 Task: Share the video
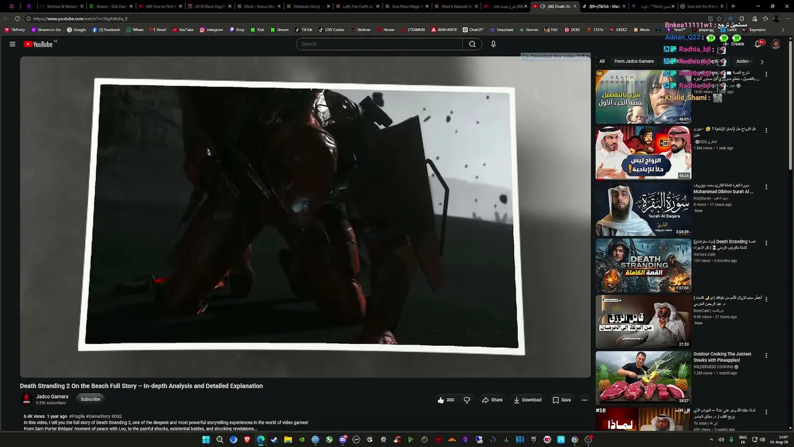click(493, 400)
